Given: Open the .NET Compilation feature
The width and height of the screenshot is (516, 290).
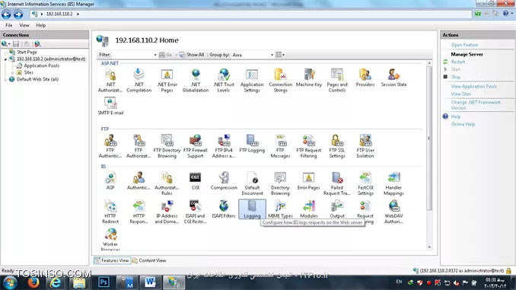Looking at the screenshot, I should 139,81.
